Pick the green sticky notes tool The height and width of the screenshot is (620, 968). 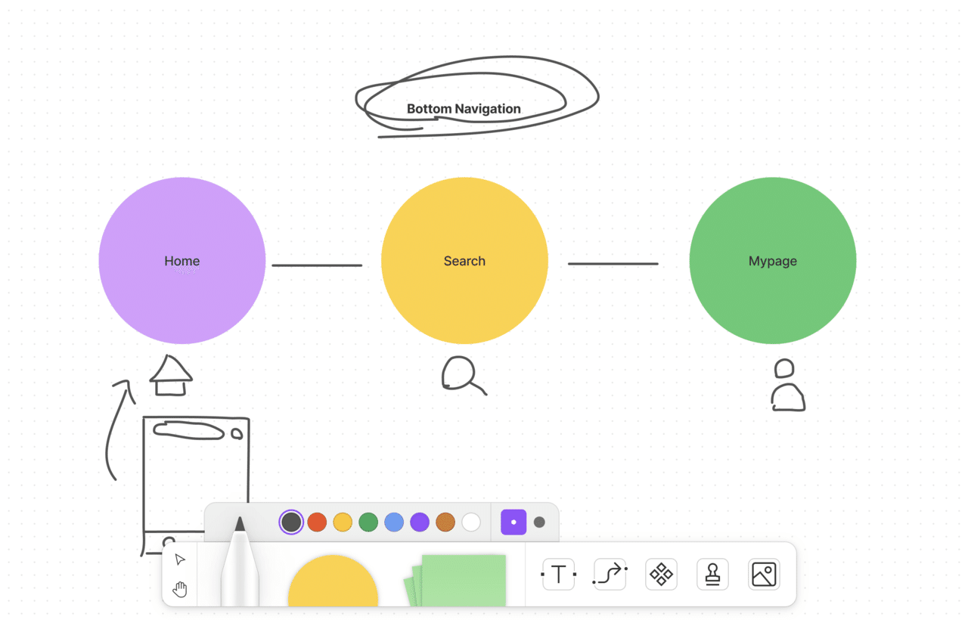click(x=458, y=581)
